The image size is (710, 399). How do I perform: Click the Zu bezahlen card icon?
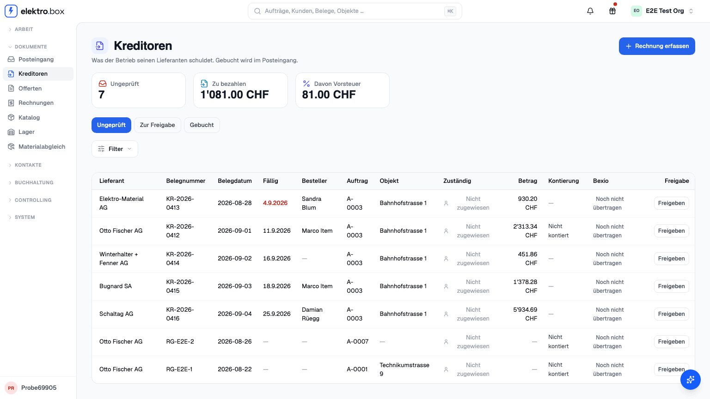click(x=204, y=84)
